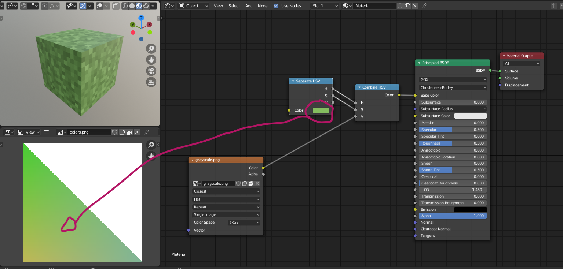Click the zoom magnifier in the 3D viewport
Image resolution: width=563 pixels, height=269 pixels.
pos(151,48)
